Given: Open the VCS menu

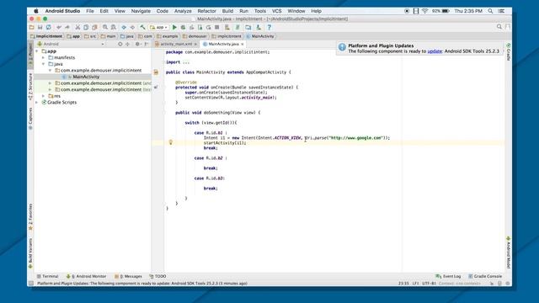Looking at the screenshot, I should click(x=277, y=11).
